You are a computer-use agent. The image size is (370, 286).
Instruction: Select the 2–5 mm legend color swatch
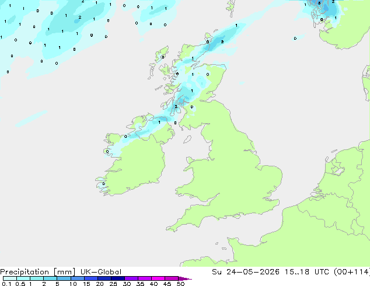coord(50,278)
